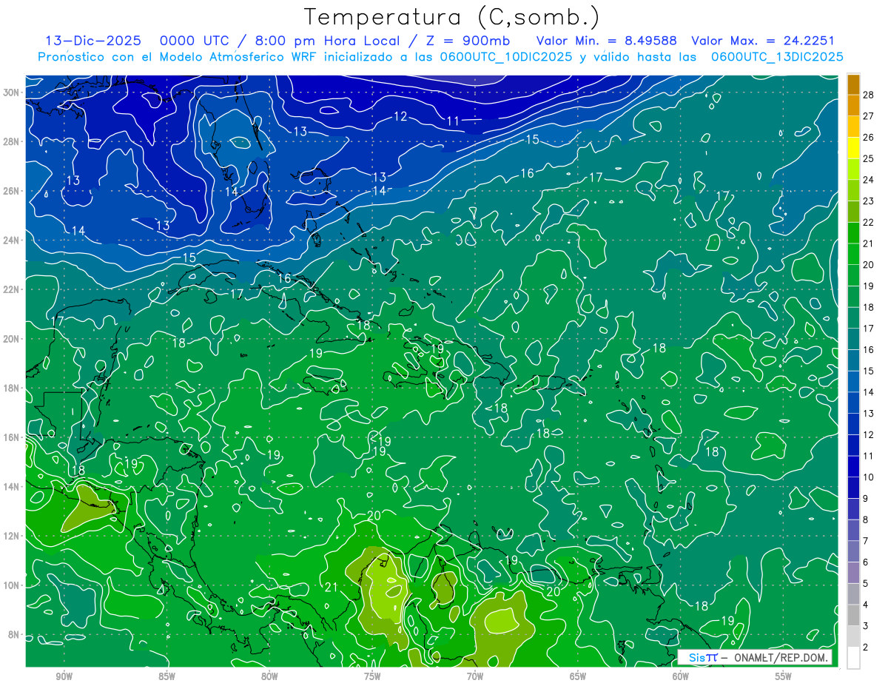
Task: Click the '2' color bar scale value
Action: [867, 648]
